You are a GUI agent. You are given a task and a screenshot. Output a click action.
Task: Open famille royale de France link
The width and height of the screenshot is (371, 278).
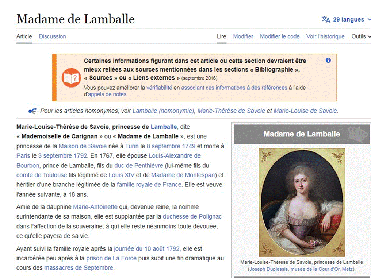(149, 185)
